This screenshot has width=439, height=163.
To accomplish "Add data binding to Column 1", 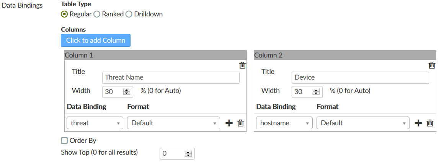I will 229,123.
